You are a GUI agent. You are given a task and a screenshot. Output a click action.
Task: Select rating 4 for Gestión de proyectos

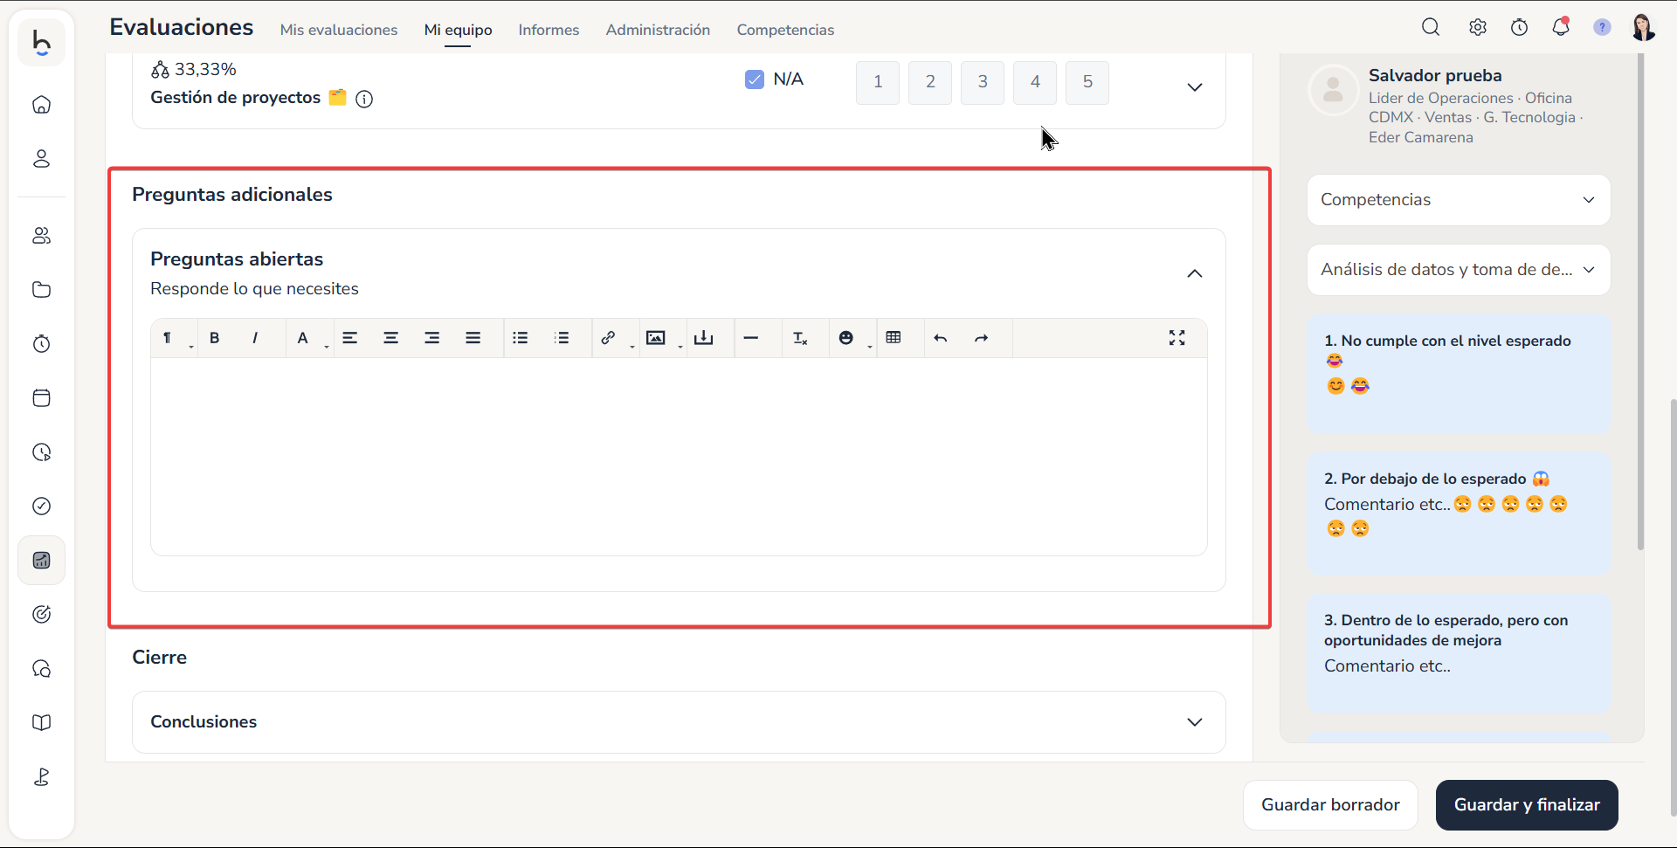tap(1035, 82)
